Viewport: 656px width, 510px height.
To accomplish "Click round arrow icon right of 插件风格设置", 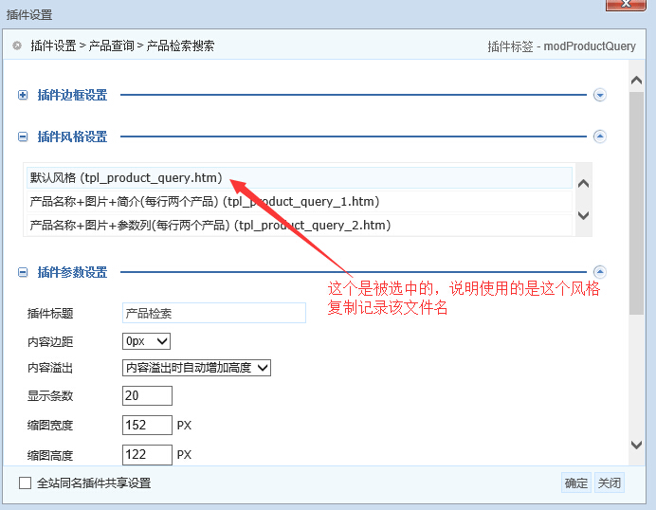I will pyautogui.click(x=599, y=137).
